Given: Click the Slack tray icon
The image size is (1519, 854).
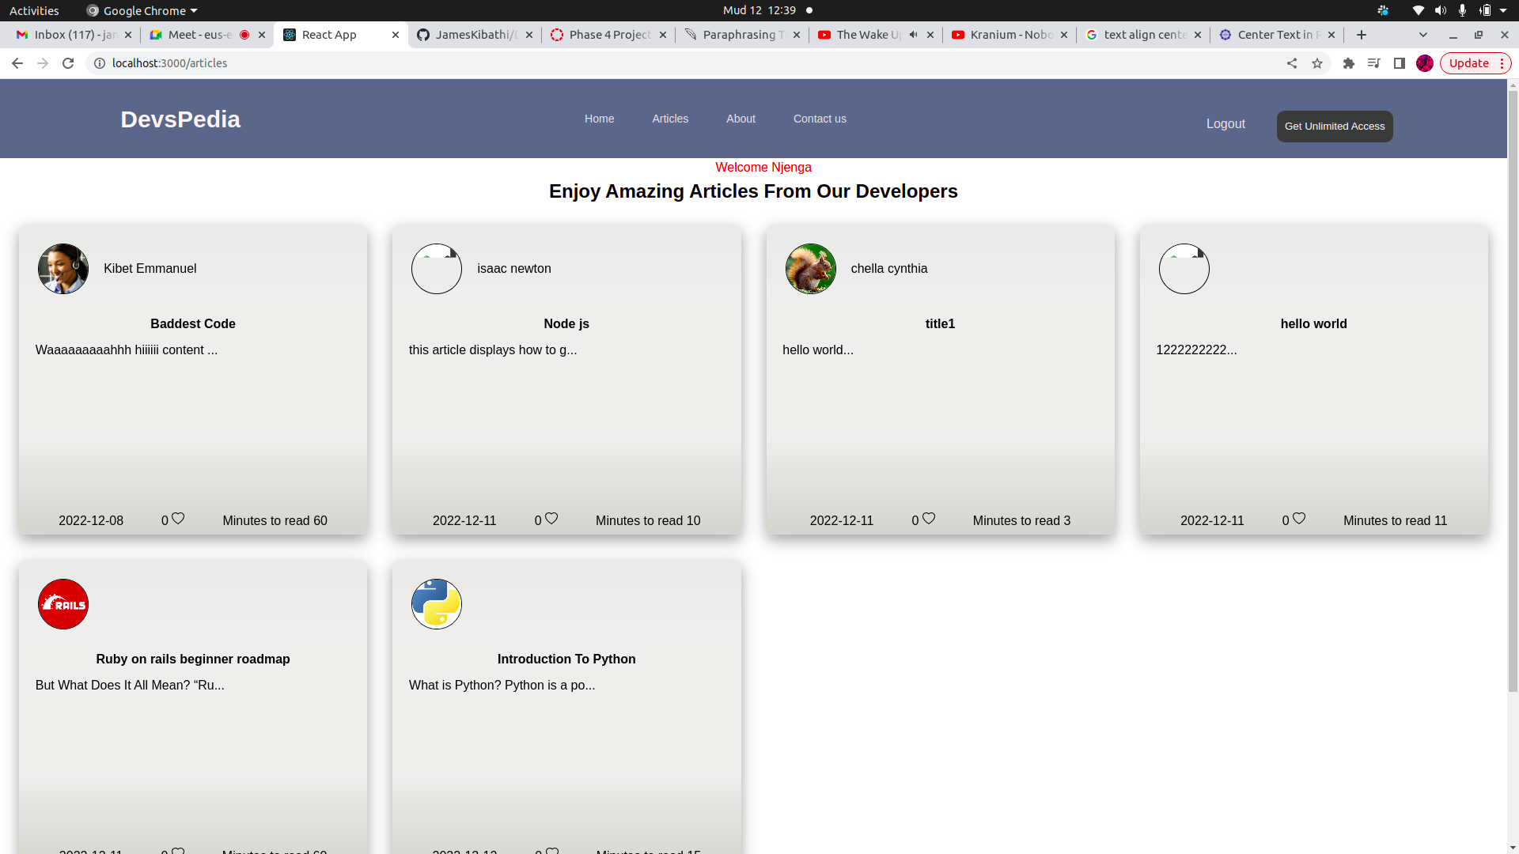Looking at the screenshot, I should point(1383,10).
